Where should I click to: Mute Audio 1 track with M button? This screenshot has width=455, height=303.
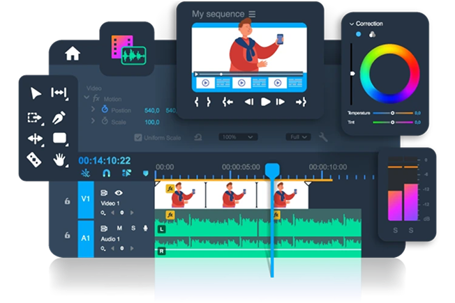[x=119, y=228]
